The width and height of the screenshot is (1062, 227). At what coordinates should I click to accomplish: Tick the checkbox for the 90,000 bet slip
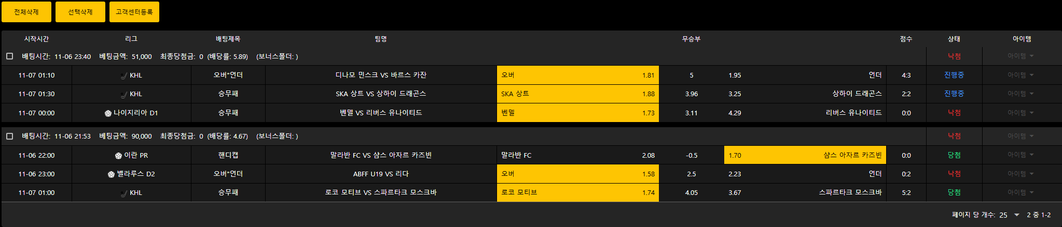(10, 136)
